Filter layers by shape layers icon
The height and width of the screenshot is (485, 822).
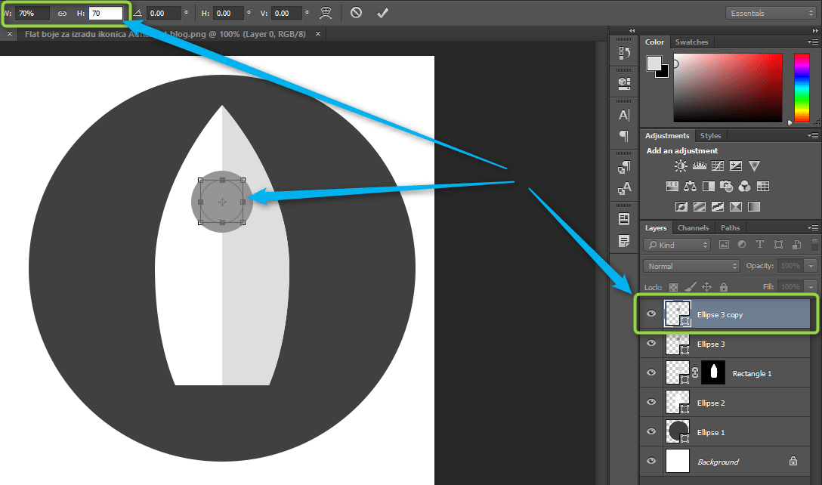pyautogui.click(x=778, y=244)
